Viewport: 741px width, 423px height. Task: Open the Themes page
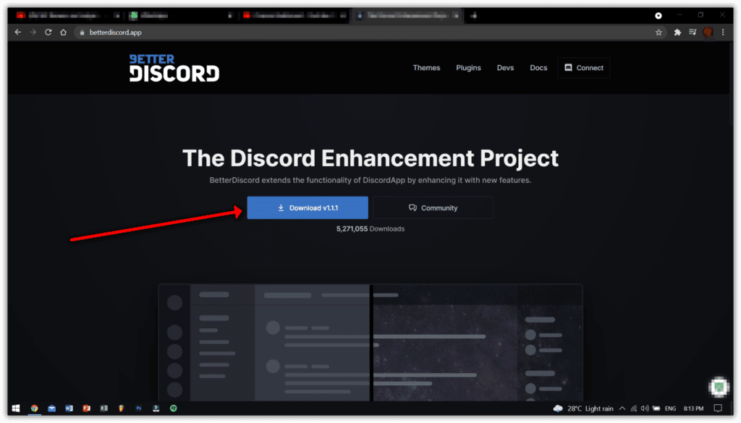[426, 68]
